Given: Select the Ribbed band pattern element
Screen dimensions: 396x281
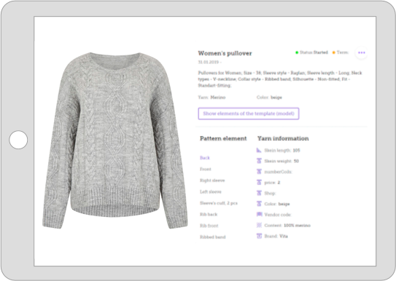Looking at the screenshot, I should [x=213, y=237].
